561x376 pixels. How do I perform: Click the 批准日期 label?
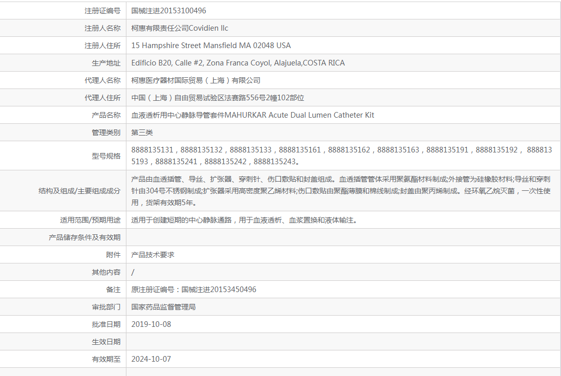point(106,324)
